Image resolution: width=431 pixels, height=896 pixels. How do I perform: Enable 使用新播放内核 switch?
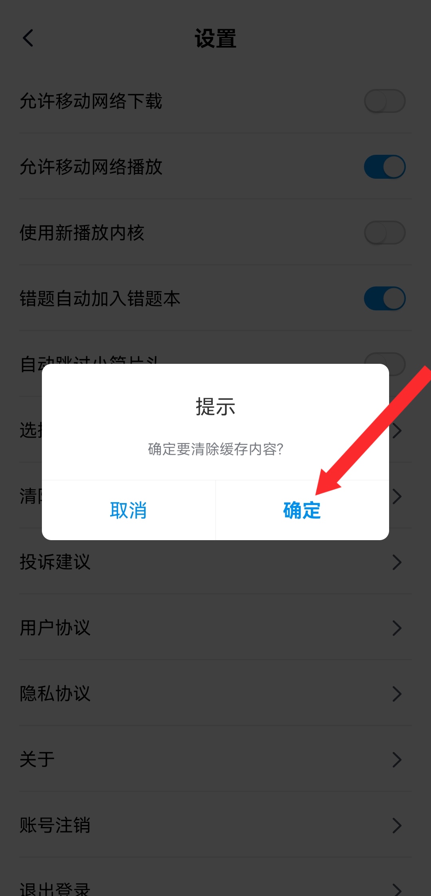[385, 233]
